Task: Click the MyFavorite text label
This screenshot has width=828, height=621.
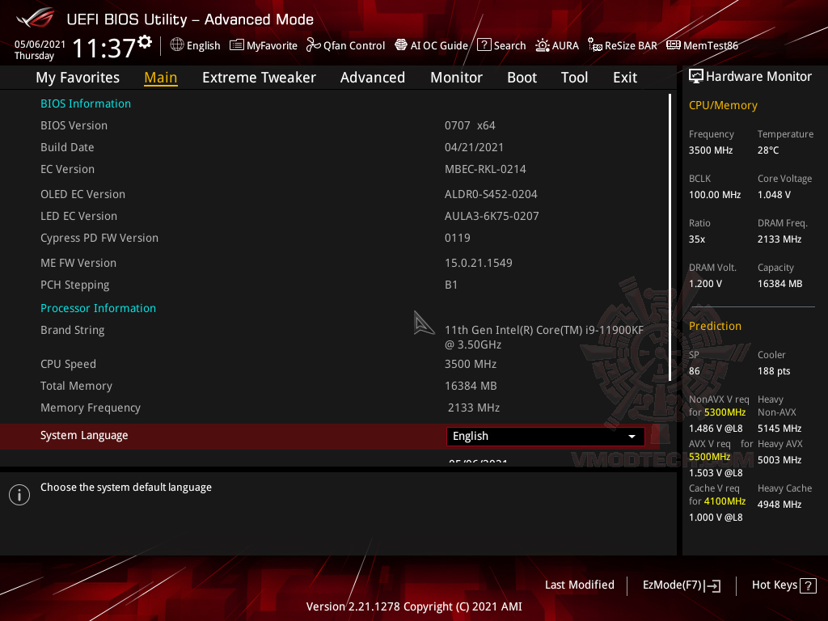Action: click(272, 45)
